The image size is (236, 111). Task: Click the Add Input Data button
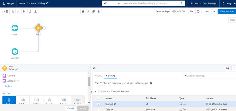click(x=6, y=12)
